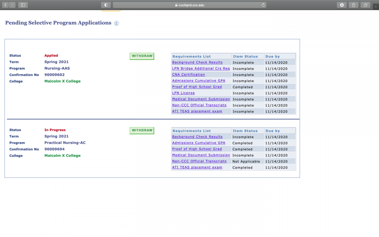379x237 pixels.
Task: Show the tab overview icon
Action: click(365, 5)
